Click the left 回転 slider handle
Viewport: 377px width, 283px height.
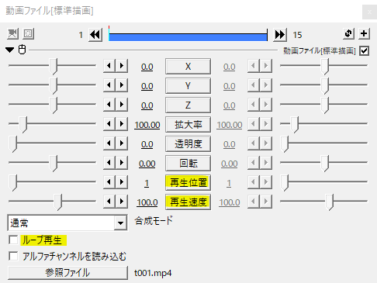[x=54, y=164]
